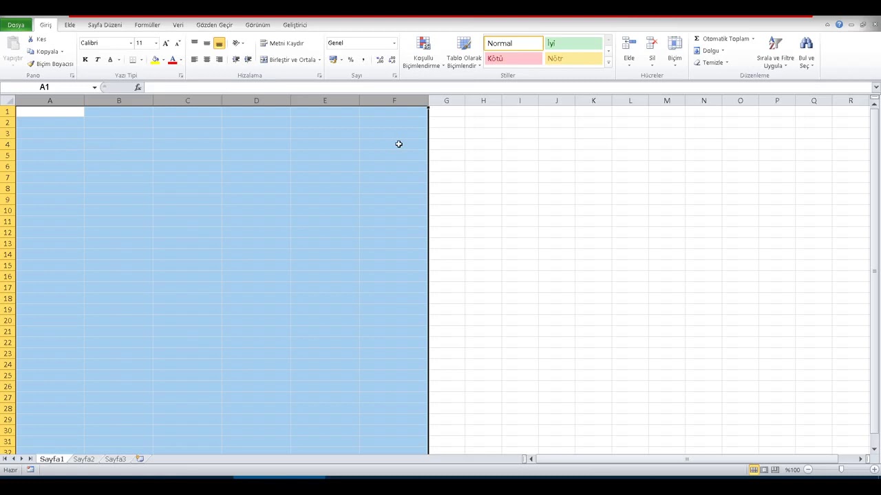881x495 pixels.
Task: Apply the İyi cell style
Action: [x=573, y=43]
